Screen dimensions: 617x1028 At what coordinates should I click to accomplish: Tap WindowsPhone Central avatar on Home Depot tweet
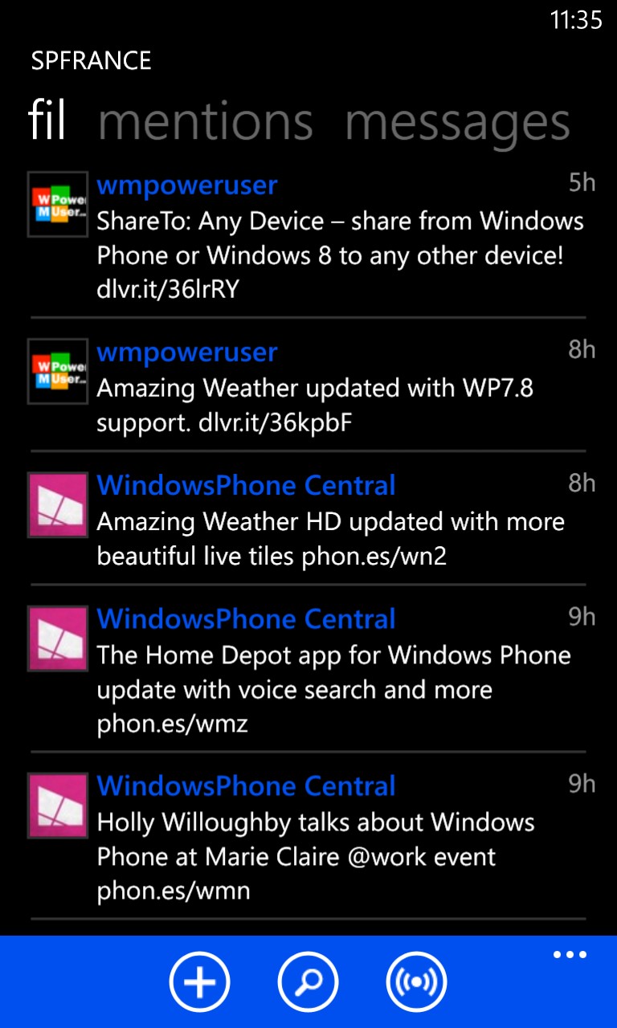tap(58, 638)
